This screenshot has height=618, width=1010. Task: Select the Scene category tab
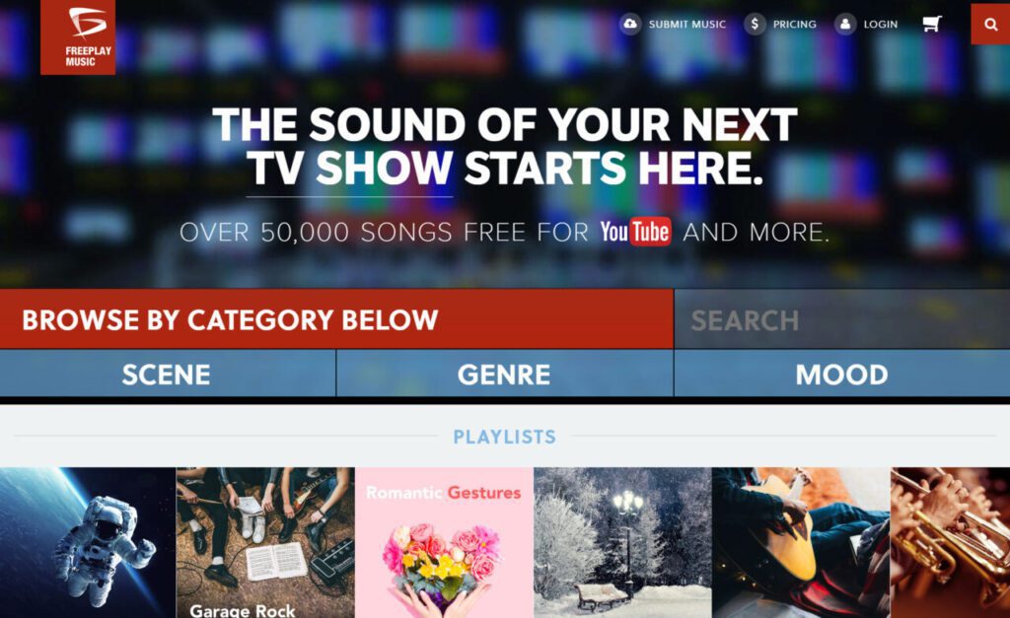pyautogui.click(x=168, y=374)
